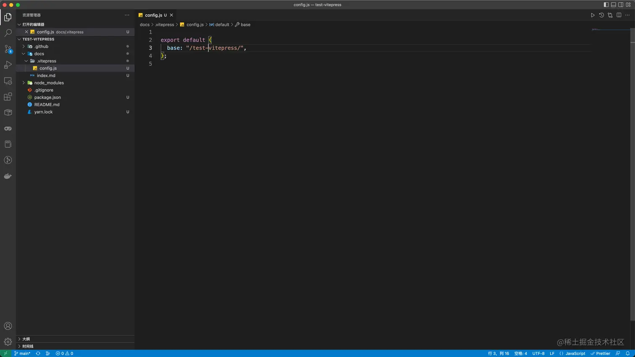
Task: Change indentation via spaces: 4 indicator
Action: (521, 353)
